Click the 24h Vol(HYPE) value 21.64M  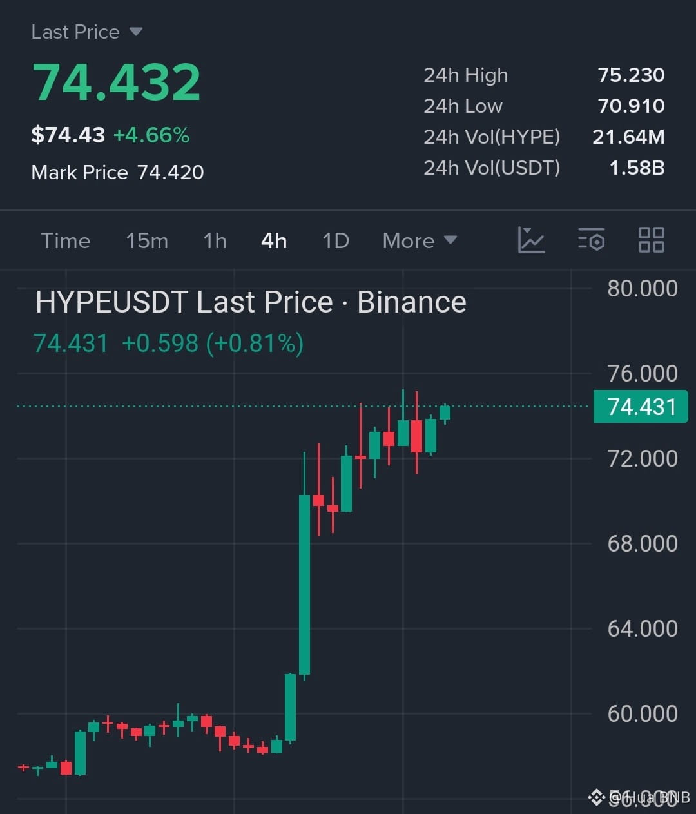click(x=628, y=137)
